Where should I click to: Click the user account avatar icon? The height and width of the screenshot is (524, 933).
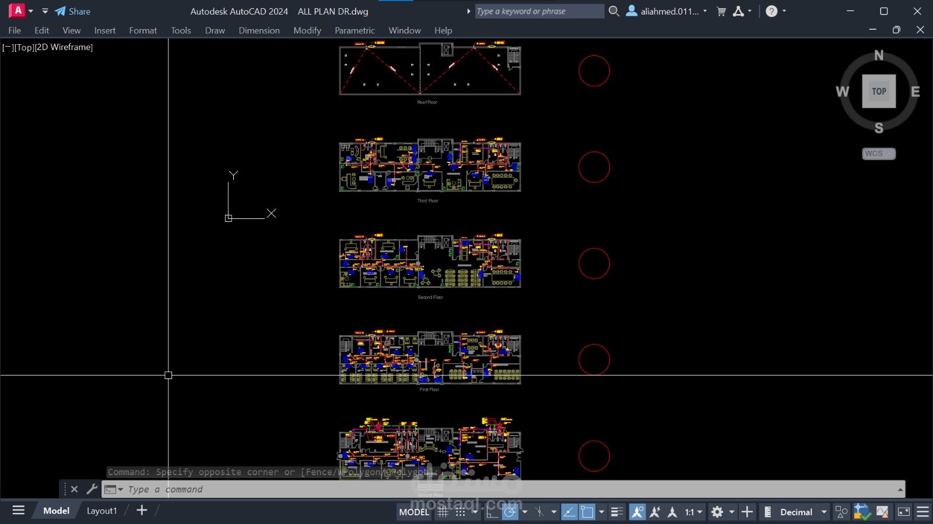(632, 10)
